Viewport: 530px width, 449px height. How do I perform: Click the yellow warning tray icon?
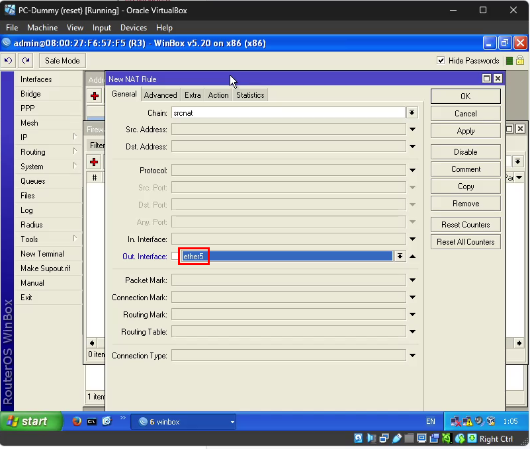pos(467,421)
